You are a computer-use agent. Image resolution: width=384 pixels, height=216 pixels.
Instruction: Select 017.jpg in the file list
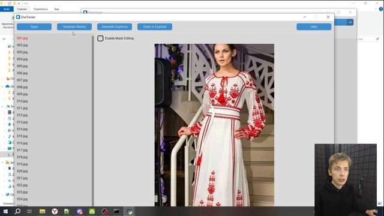pos(22,150)
